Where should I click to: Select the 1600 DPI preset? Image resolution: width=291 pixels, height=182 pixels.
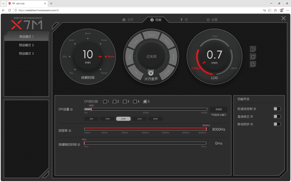click(x=107, y=119)
